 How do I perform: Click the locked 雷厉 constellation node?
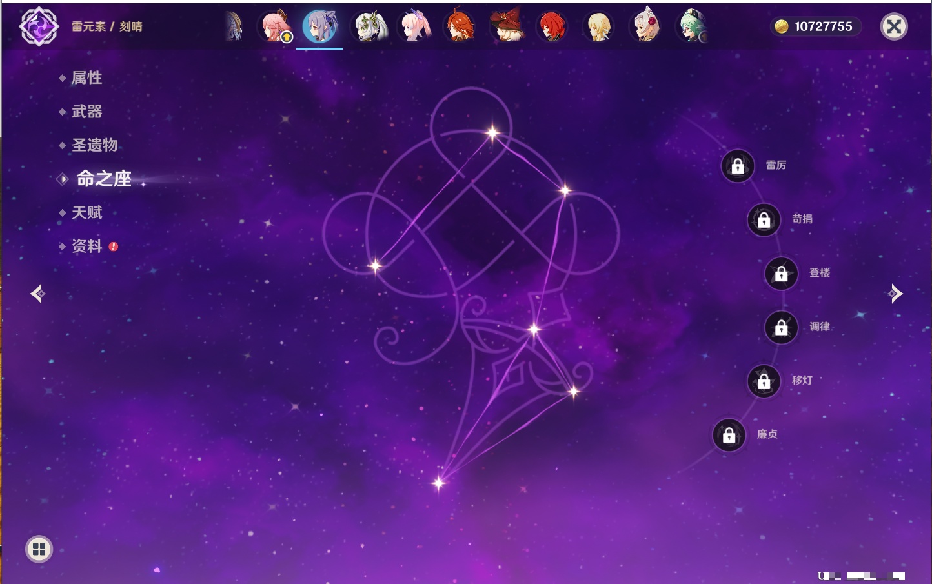pyautogui.click(x=738, y=166)
